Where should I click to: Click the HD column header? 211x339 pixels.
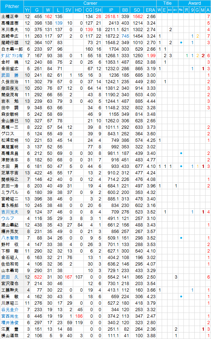click(x=78, y=10)
